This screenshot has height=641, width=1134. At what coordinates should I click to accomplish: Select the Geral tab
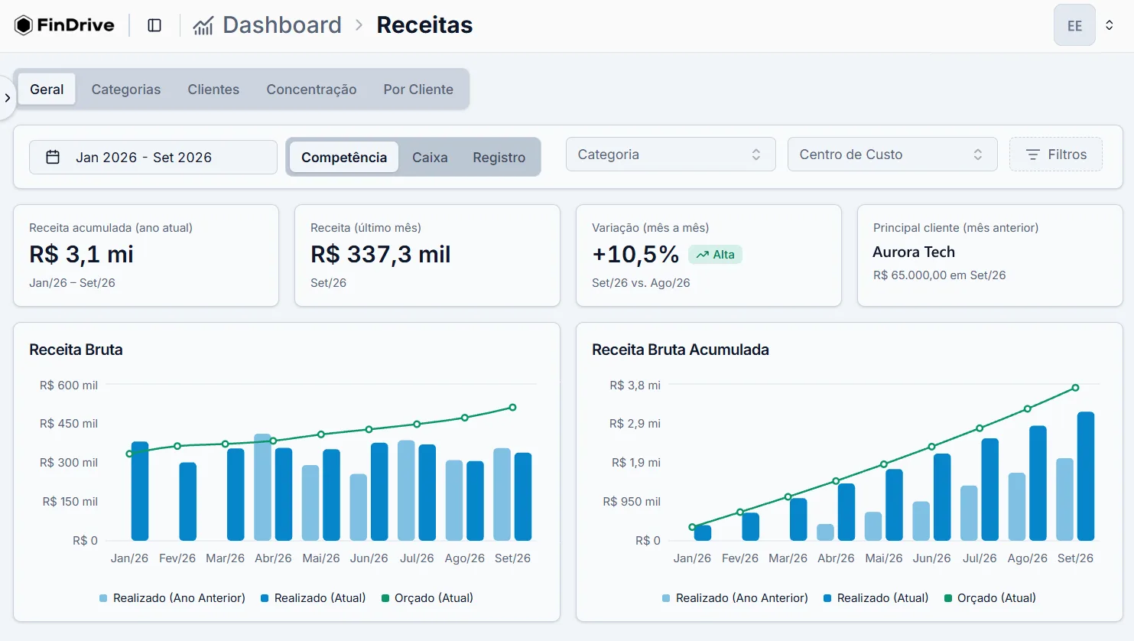tap(47, 89)
